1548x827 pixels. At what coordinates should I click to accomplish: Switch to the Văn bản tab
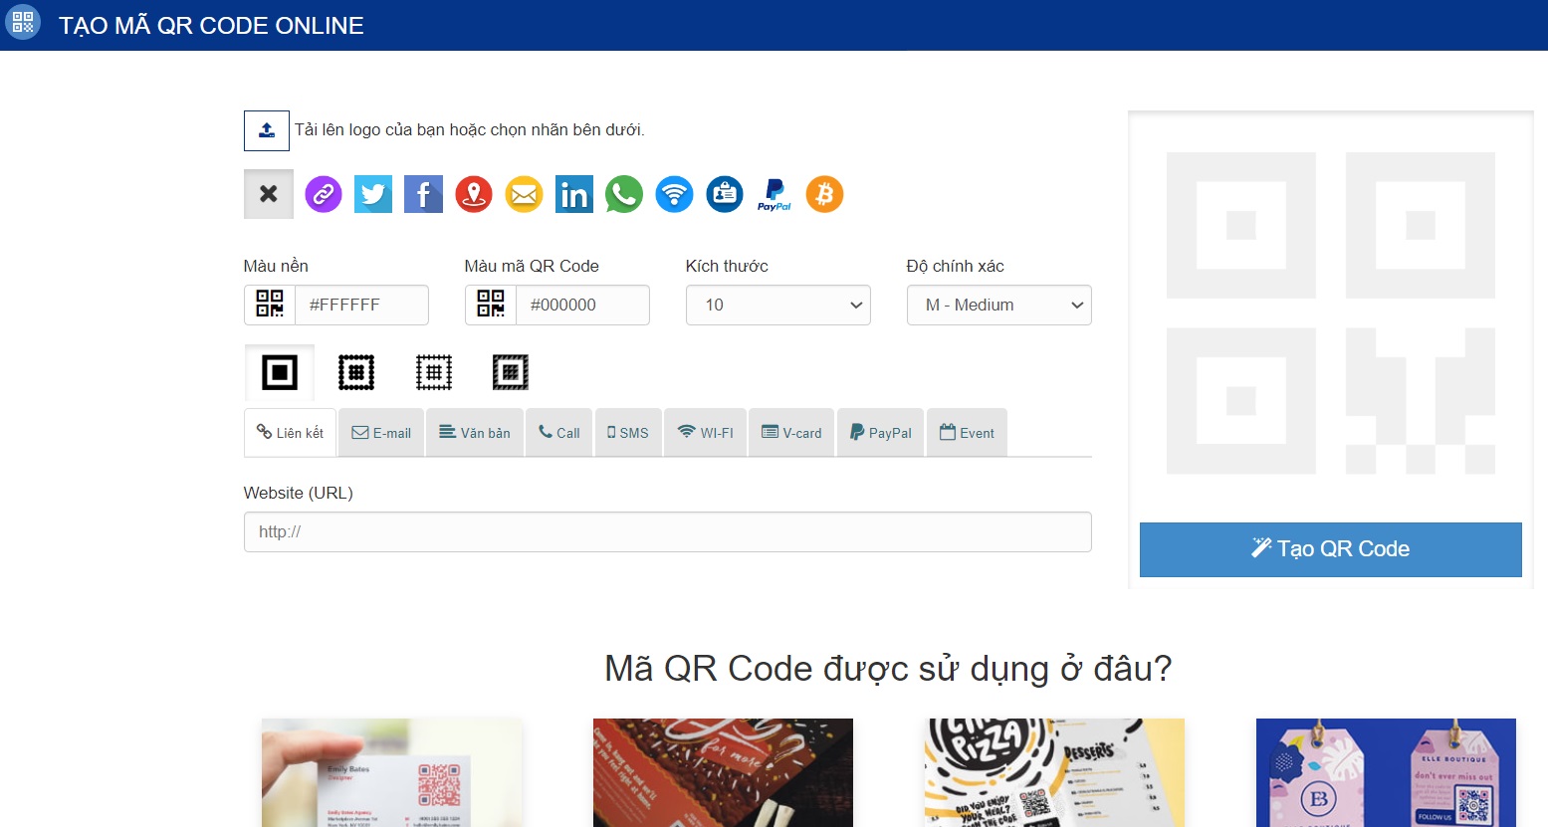click(475, 432)
